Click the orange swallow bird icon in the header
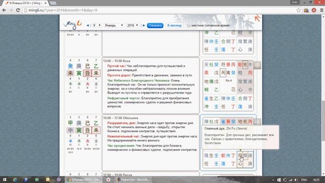The width and height of the screenshot is (325, 183). 257,18
